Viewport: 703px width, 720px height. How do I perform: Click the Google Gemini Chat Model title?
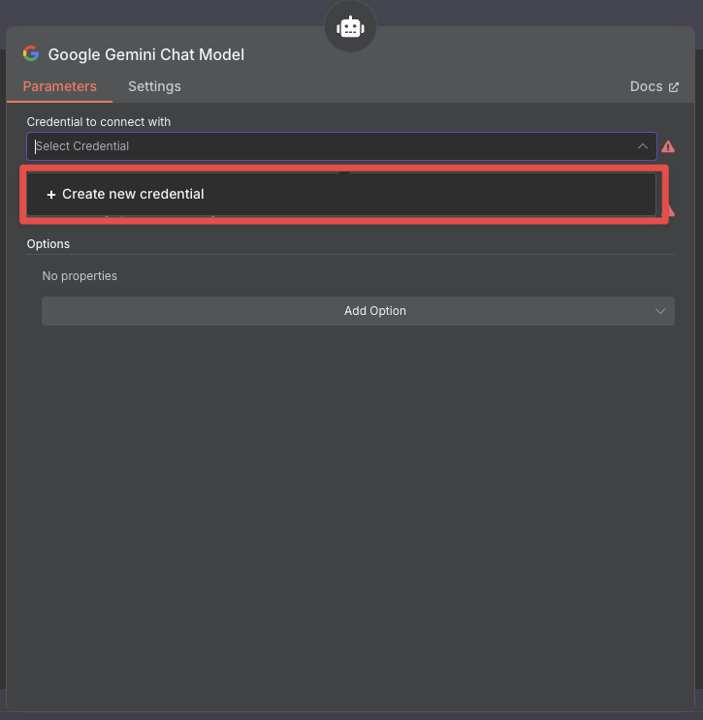coord(146,54)
